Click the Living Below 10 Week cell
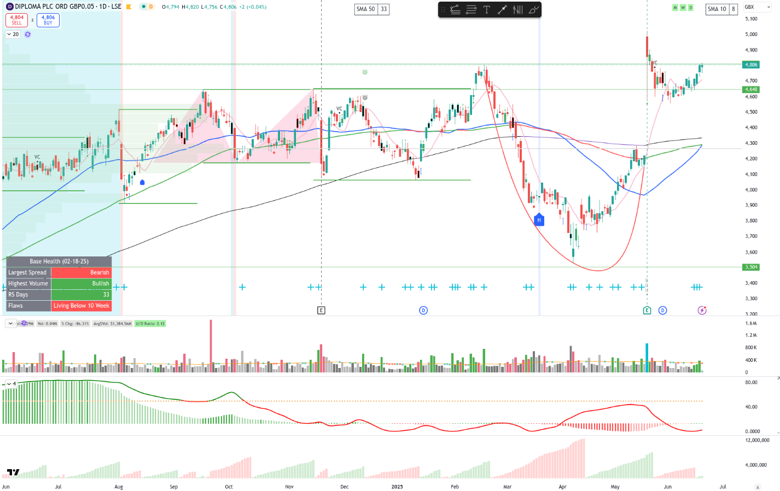Image resolution: width=780 pixels, height=491 pixels. [82, 306]
